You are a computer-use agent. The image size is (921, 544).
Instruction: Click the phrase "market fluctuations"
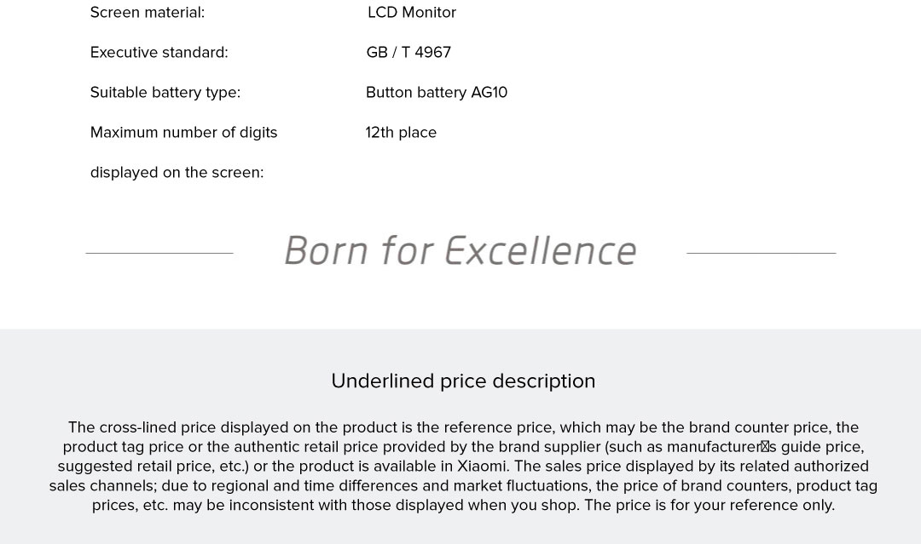click(521, 486)
